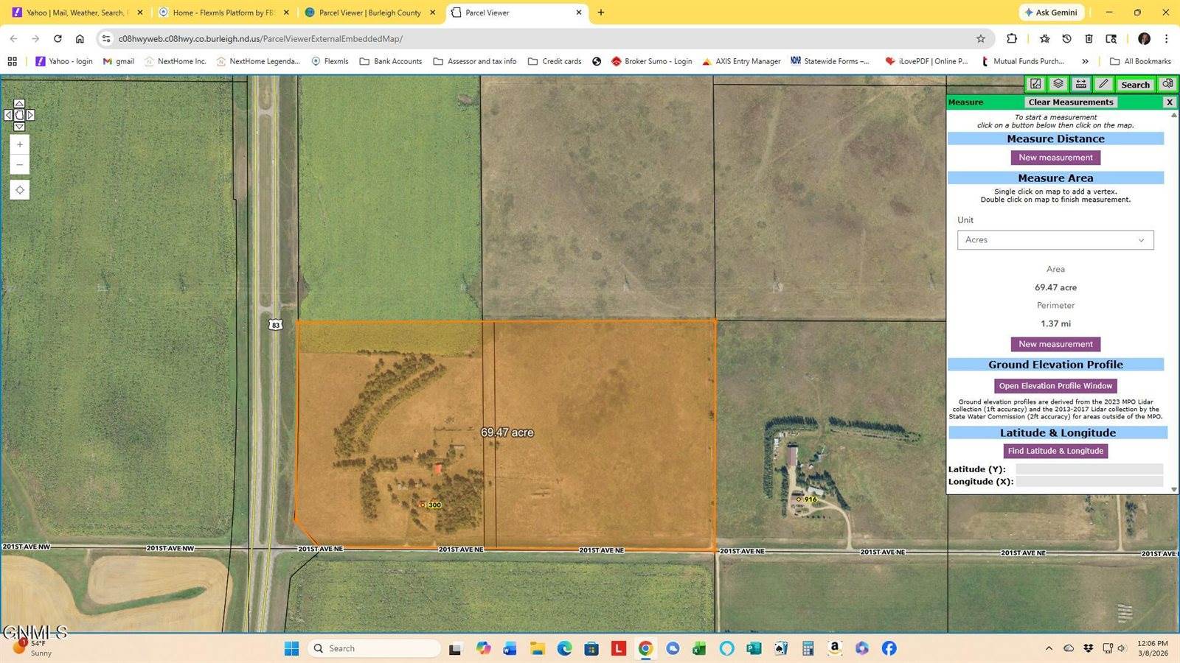Select the measure ruler tool icon
This screenshot has height=663, width=1180.
click(1080, 84)
